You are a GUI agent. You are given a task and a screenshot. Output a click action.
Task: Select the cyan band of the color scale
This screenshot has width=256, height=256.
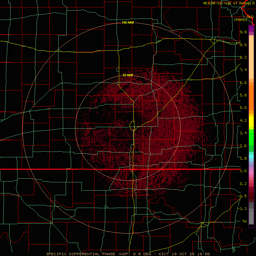tap(251, 156)
